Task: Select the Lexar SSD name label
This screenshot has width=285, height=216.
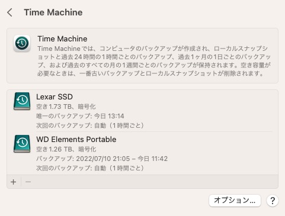Action: pos(55,97)
